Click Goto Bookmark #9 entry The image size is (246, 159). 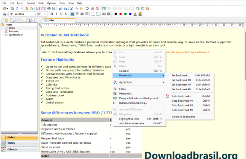pyautogui.click(x=190, y=105)
